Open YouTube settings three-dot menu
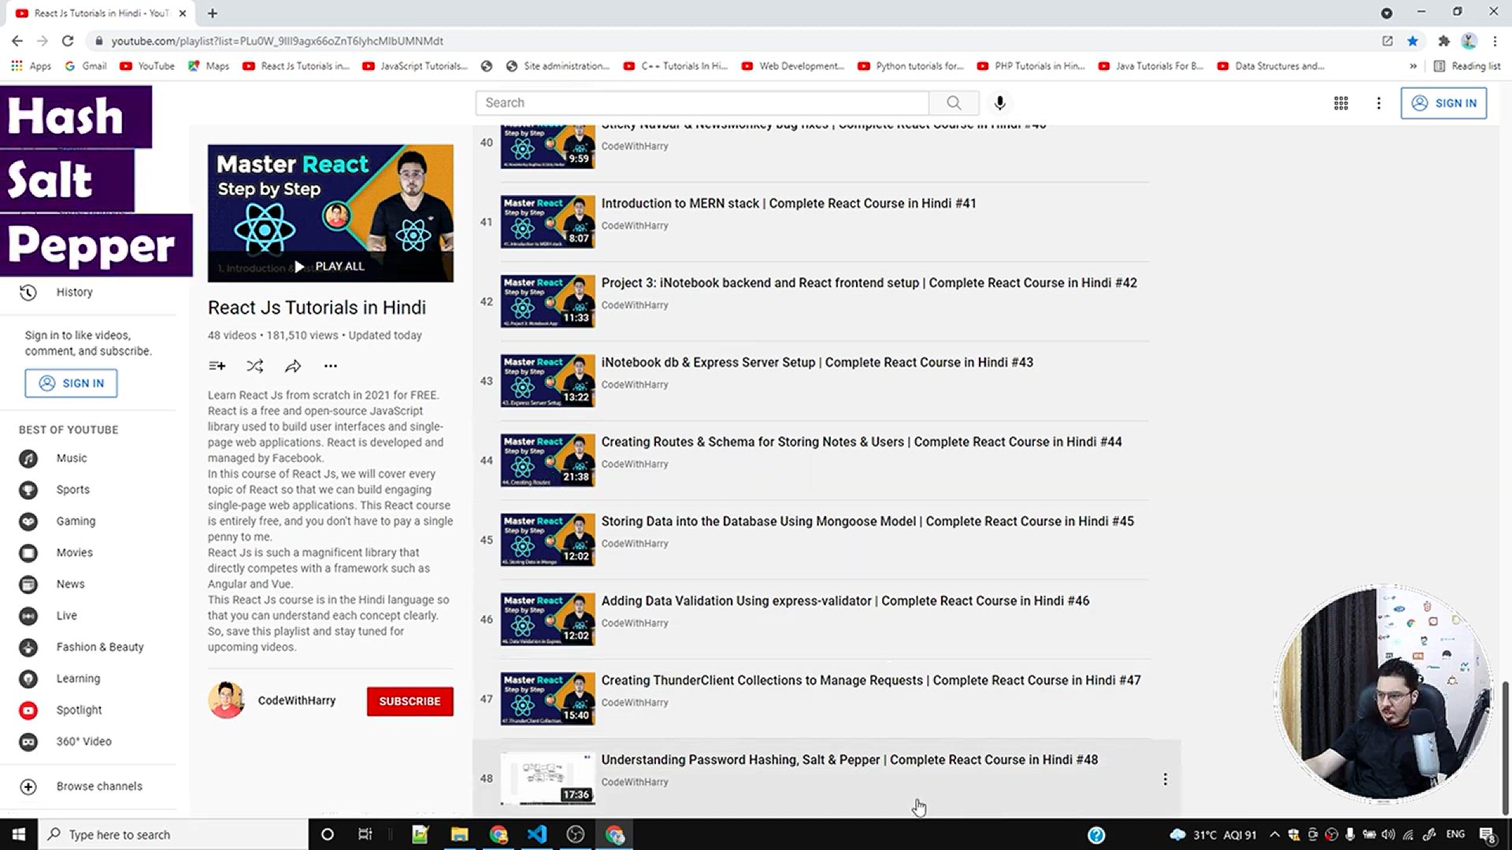Image resolution: width=1512 pixels, height=850 pixels. pyautogui.click(x=1378, y=103)
